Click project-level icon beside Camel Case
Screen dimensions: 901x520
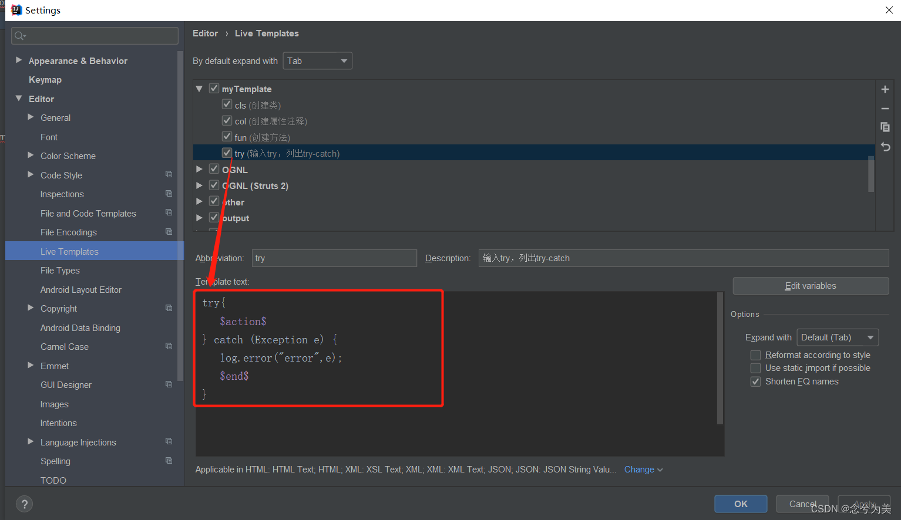(x=169, y=346)
